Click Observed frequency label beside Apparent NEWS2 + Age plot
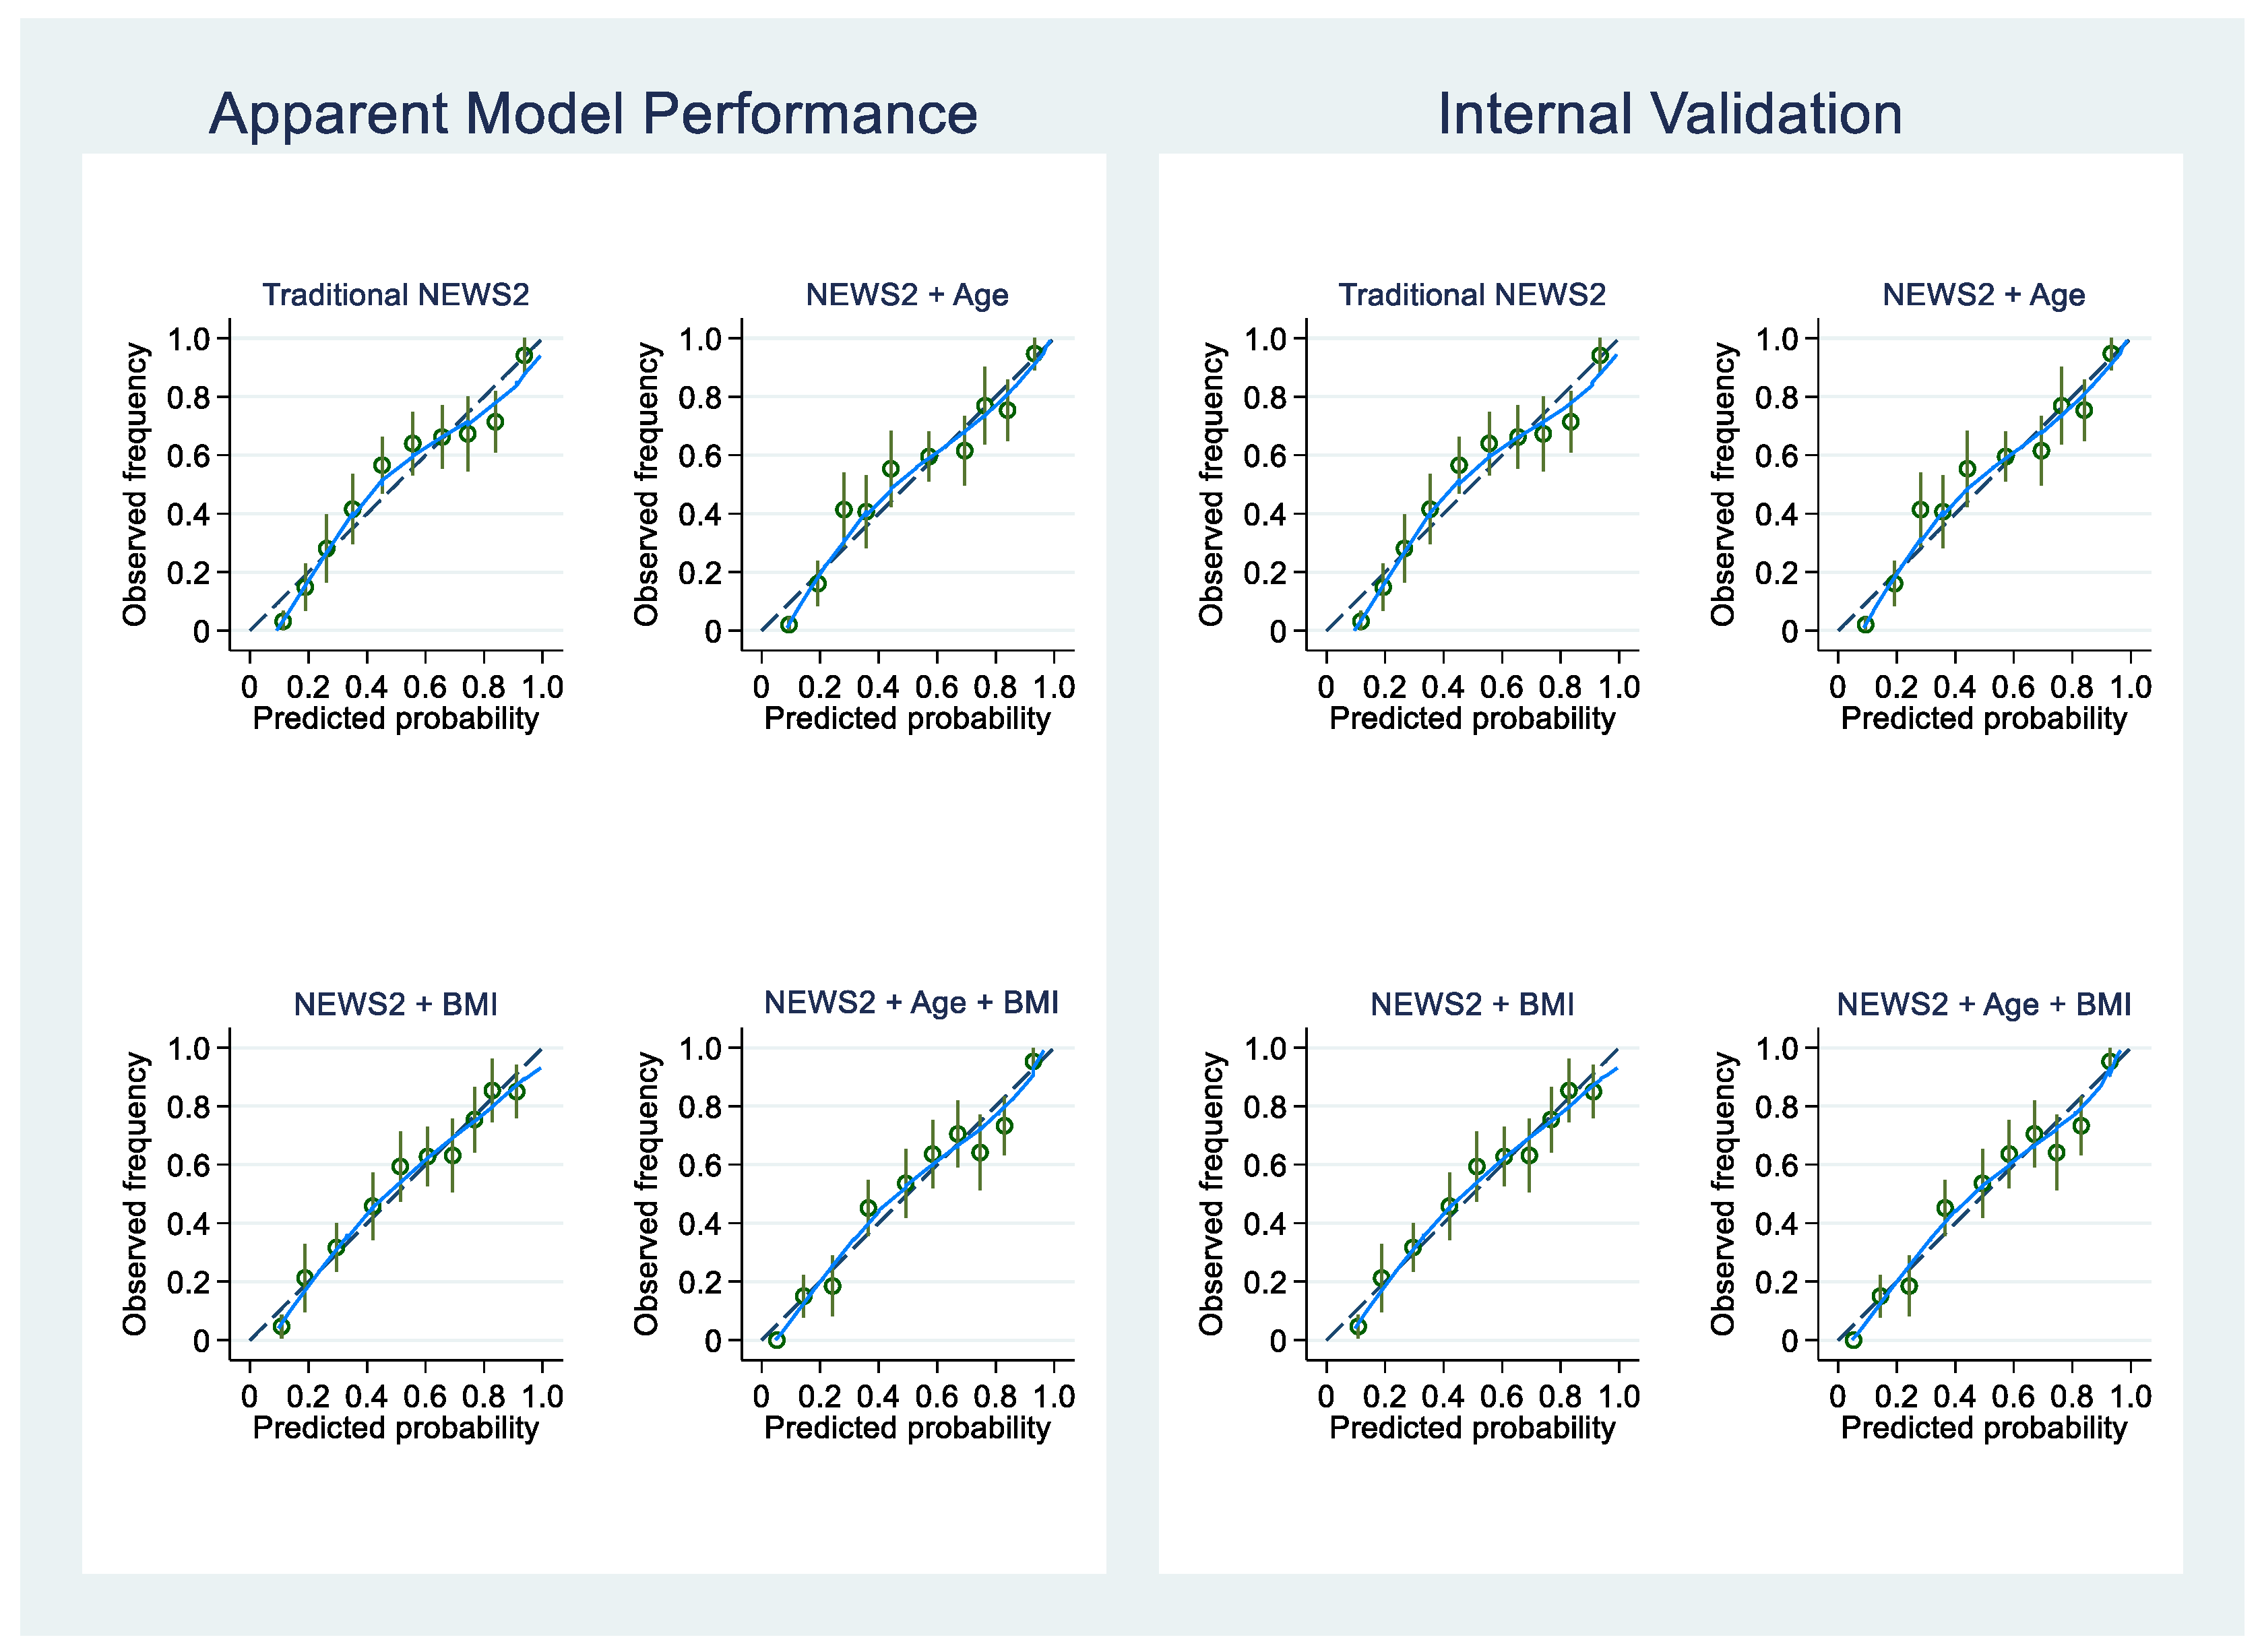Viewport: 2260px width, 1652px height. click(646, 484)
